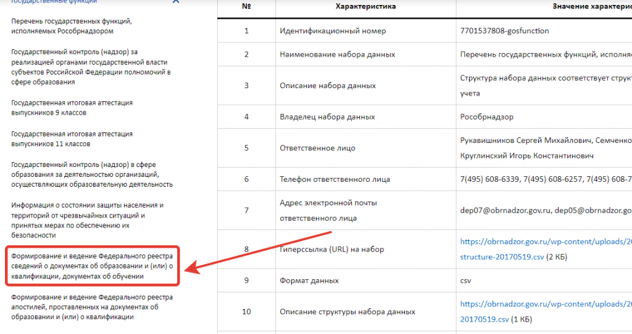The image size is (632, 334).
Task: Open Государственная итоговая аттестация выпускников 11 классов
Action: (72, 139)
